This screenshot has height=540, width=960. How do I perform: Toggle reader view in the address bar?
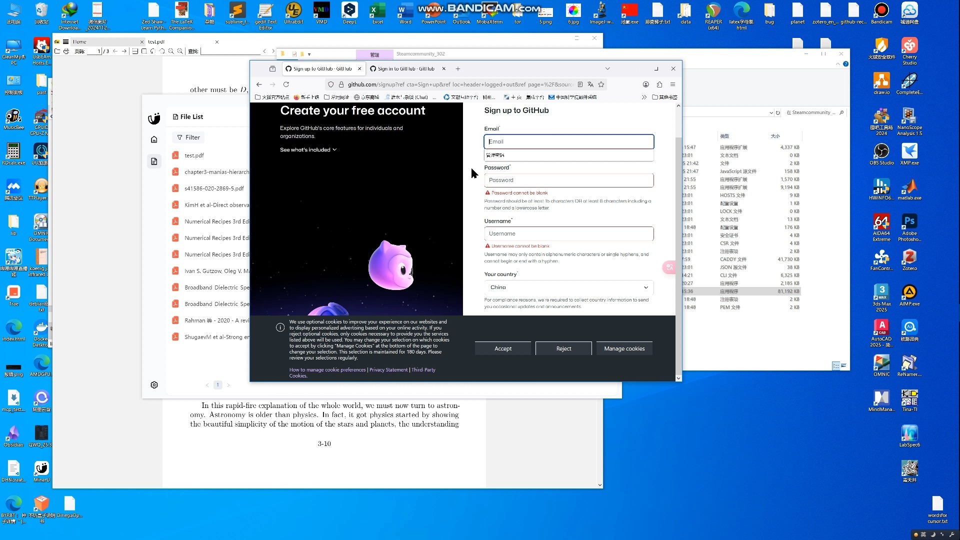[580, 84]
